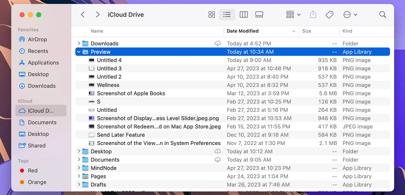This screenshot has width=405, height=195.
Task: Download the Downloads folder via cloud icon
Action: click(218, 43)
